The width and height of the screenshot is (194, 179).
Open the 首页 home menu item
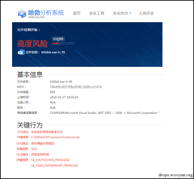(x=77, y=13)
